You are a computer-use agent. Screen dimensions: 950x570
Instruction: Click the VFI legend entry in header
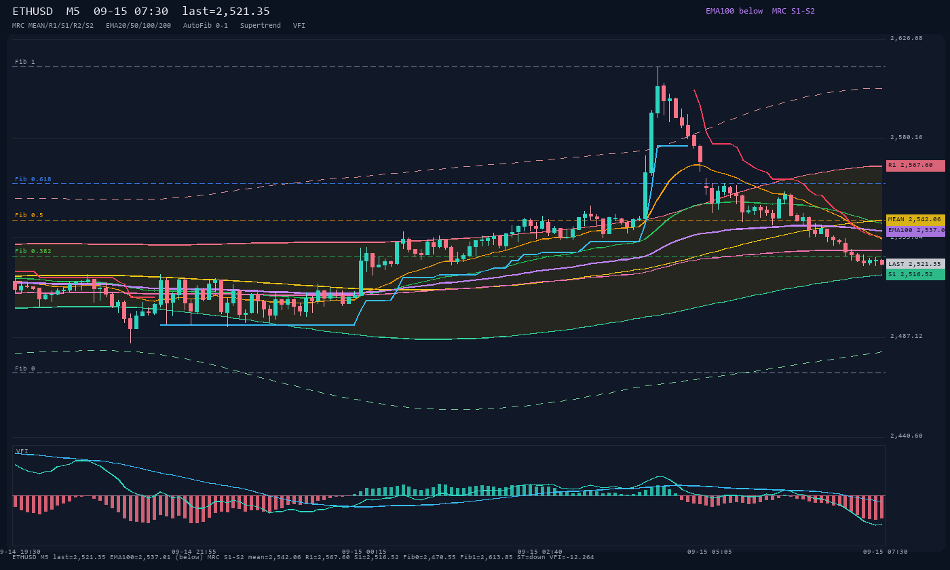(299, 26)
